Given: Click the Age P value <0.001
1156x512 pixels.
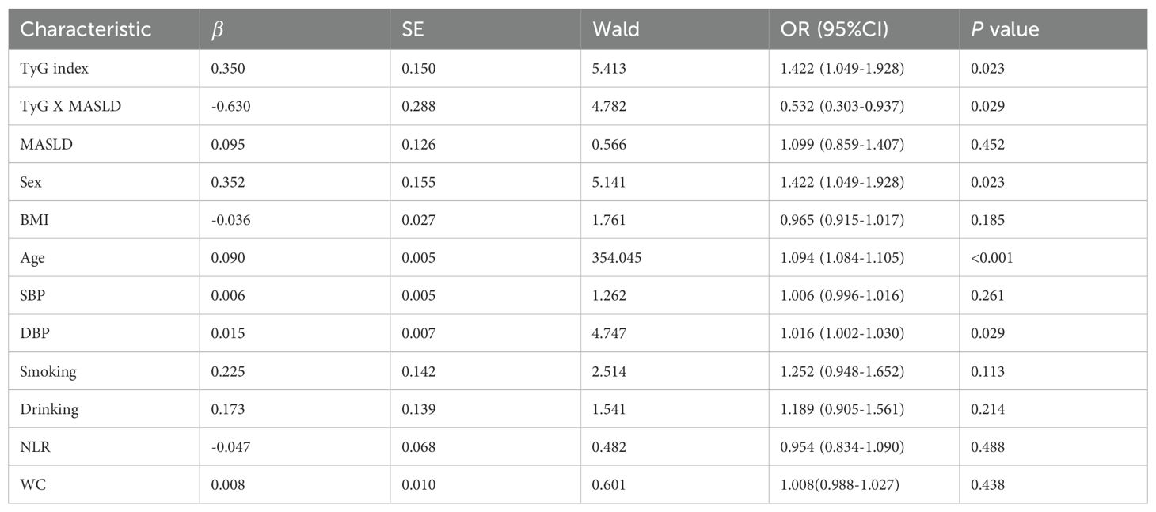Looking at the screenshot, I should [x=991, y=258].
